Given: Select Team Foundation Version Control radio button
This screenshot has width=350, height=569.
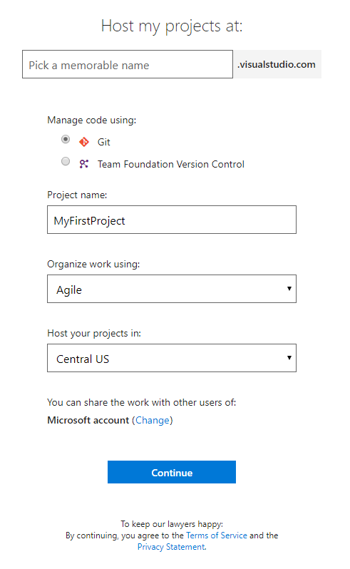Looking at the screenshot, I should (66, 161).
